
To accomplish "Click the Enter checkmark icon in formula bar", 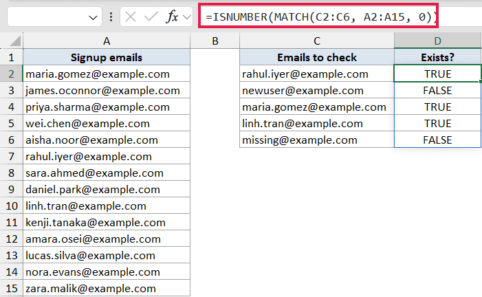I will (x=151, y=16).
